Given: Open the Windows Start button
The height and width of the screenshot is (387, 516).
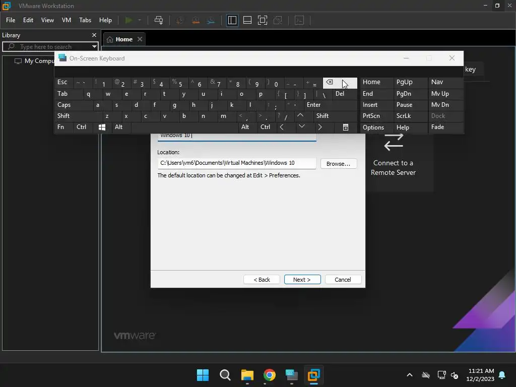Looking at the screenshot, I should [x=203, y=375].
